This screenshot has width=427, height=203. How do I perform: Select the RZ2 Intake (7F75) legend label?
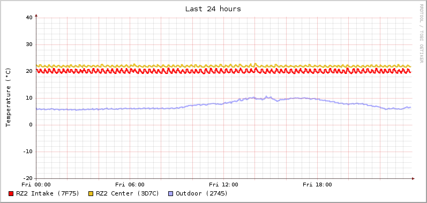coord(48,193)
